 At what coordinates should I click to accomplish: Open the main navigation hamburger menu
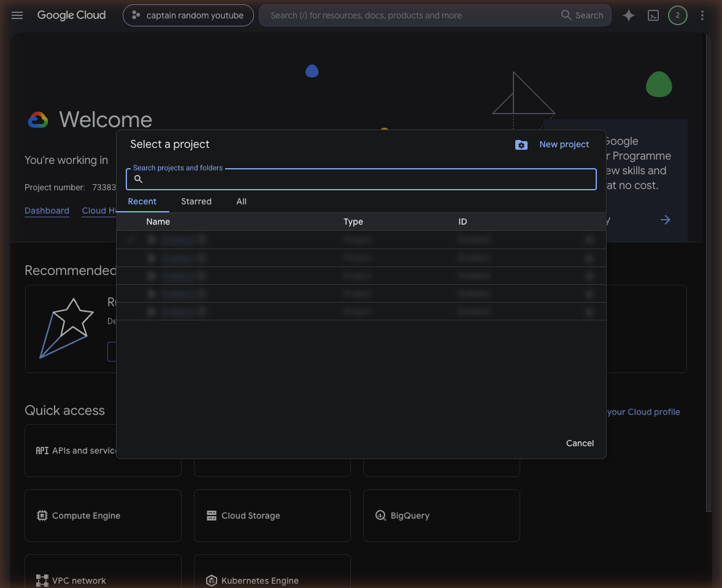(x=17, y=15)
